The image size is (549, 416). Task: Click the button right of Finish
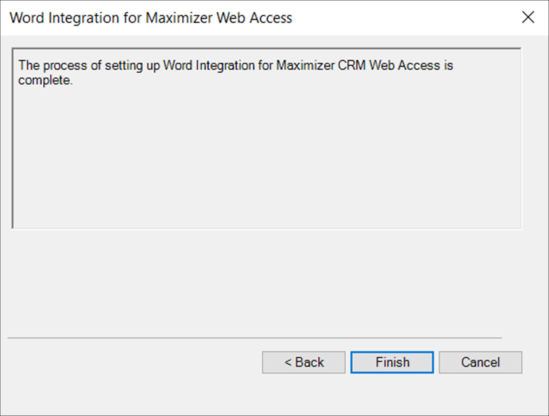pos(480,362)
